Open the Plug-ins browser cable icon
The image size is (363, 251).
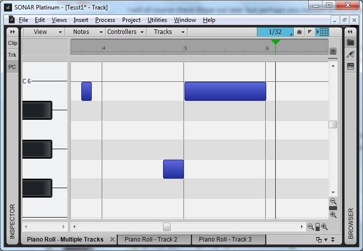351,54
